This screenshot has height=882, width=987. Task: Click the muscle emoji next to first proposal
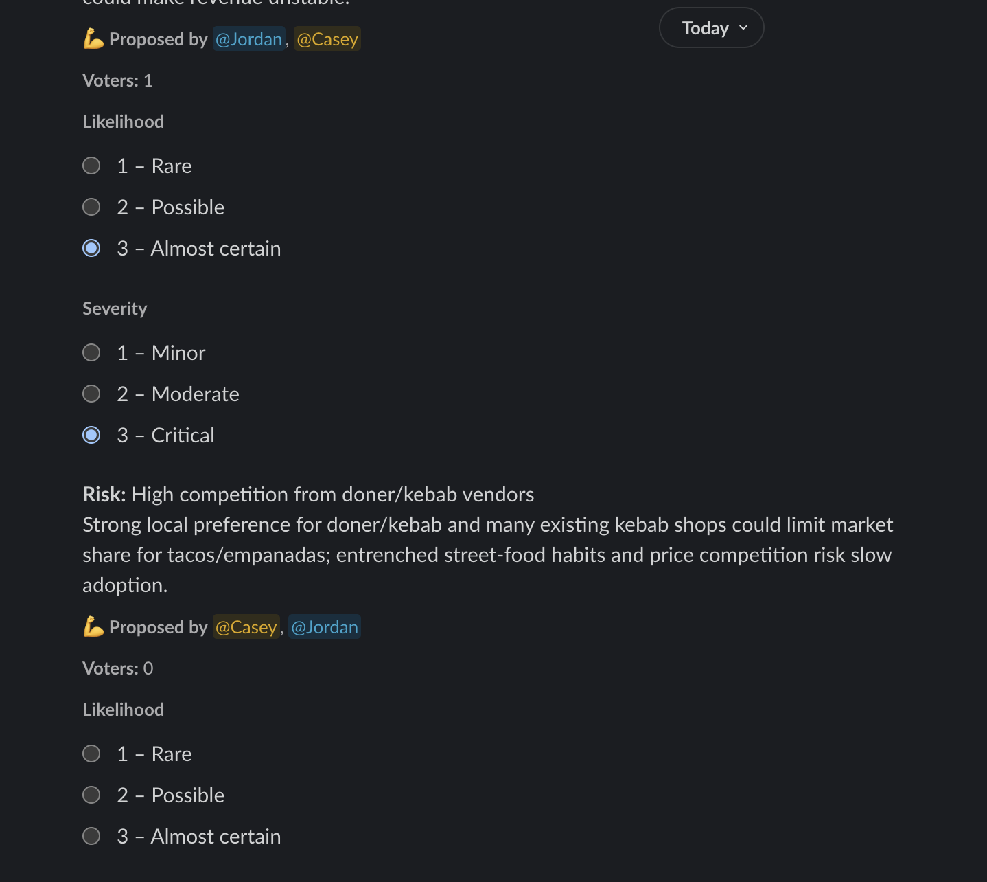pyautogui.click(x=93, y=38)
